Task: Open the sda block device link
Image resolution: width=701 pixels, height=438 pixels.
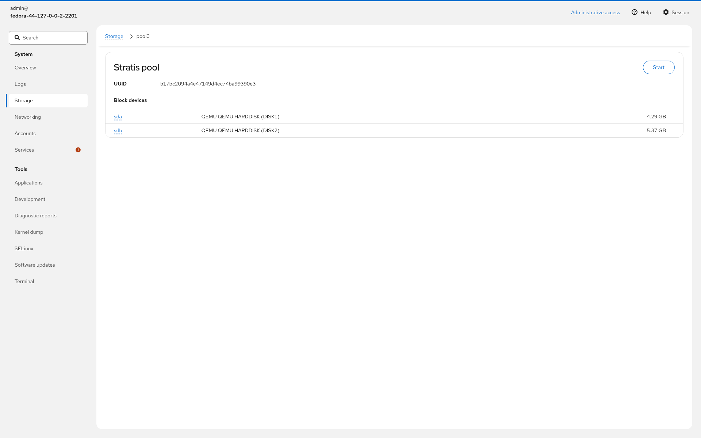Action: (x=118, y=117)
